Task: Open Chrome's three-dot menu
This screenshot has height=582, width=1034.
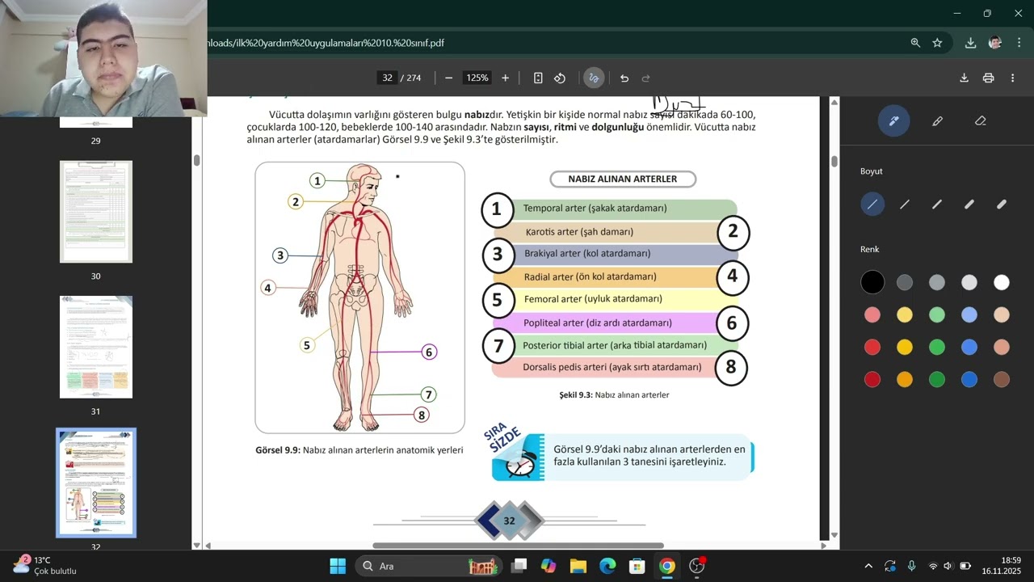Action: tap(1018, 43)
